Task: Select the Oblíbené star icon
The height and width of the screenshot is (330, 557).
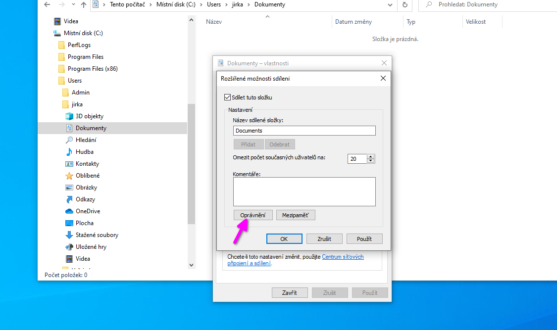Action: (68, 175)
